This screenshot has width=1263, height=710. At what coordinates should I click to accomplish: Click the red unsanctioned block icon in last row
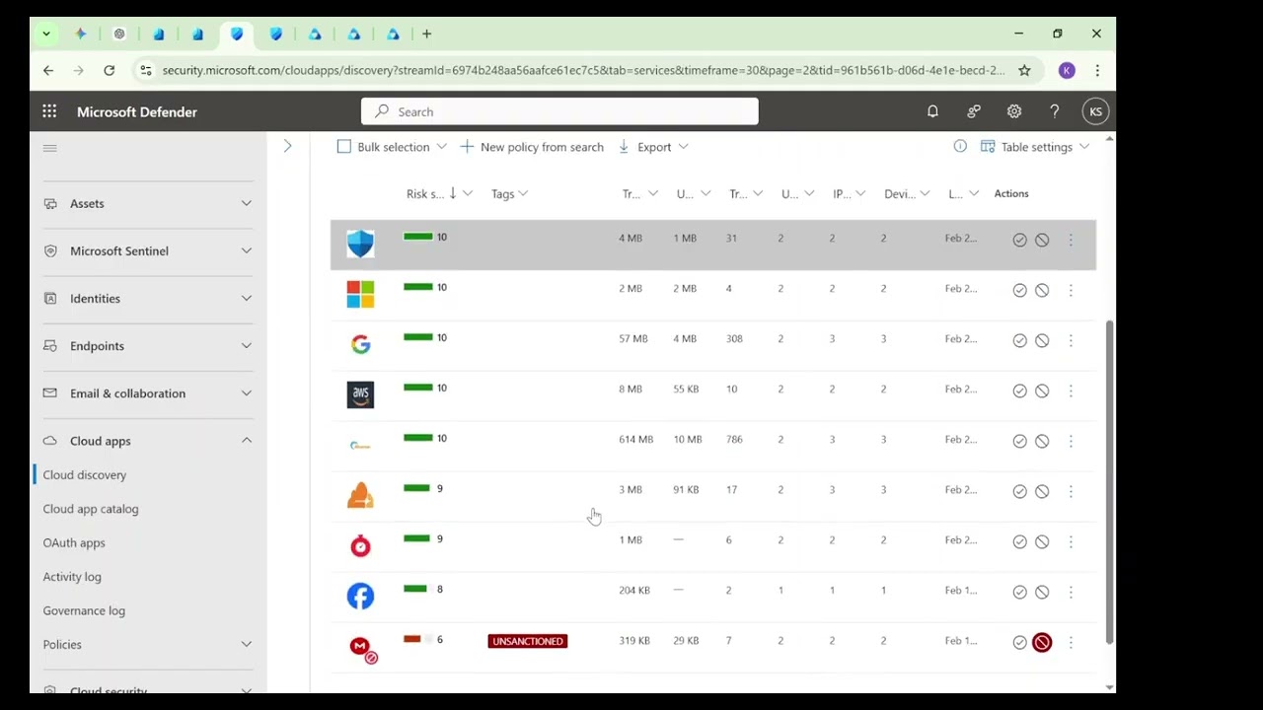tap(1042, 642)
